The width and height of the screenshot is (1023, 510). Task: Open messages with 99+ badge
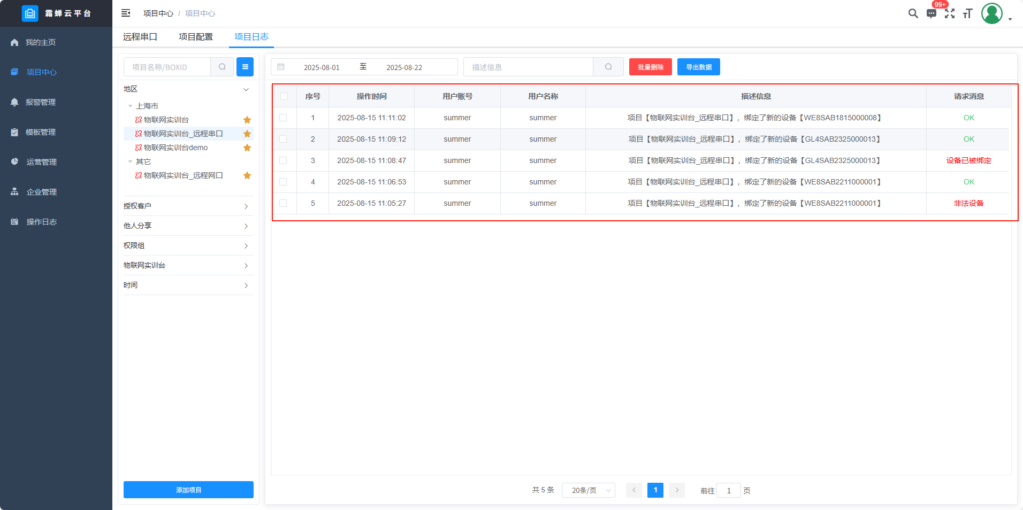932,13
